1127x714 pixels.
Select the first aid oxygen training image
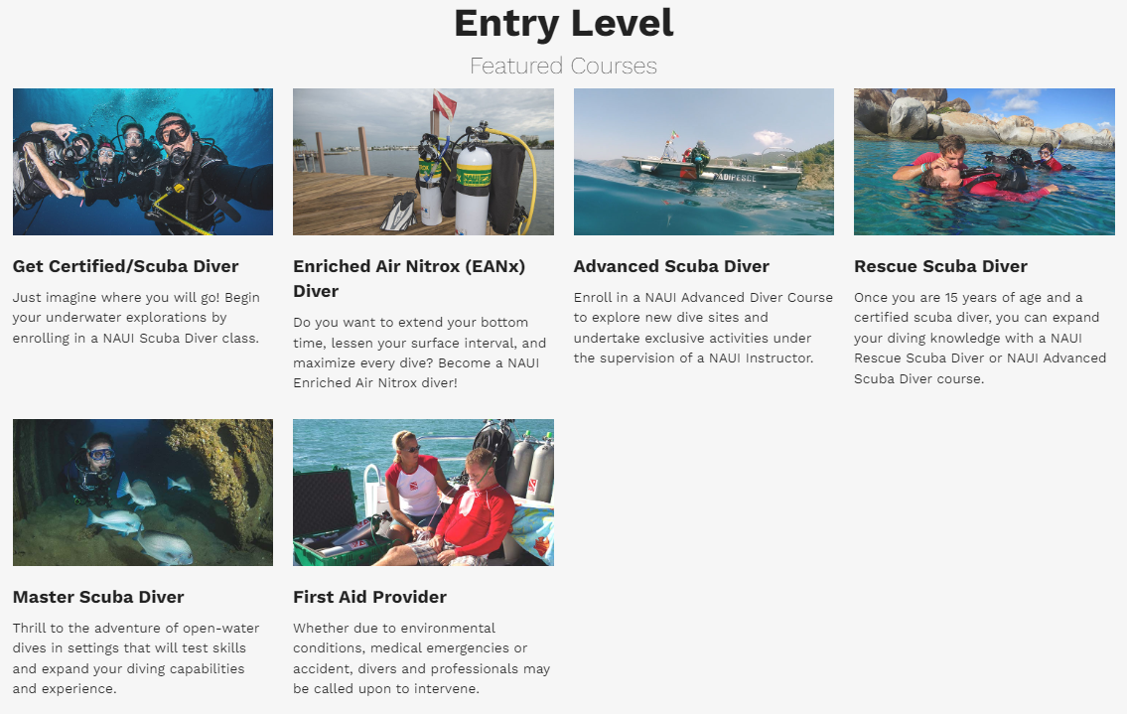(x=423, y=493)
